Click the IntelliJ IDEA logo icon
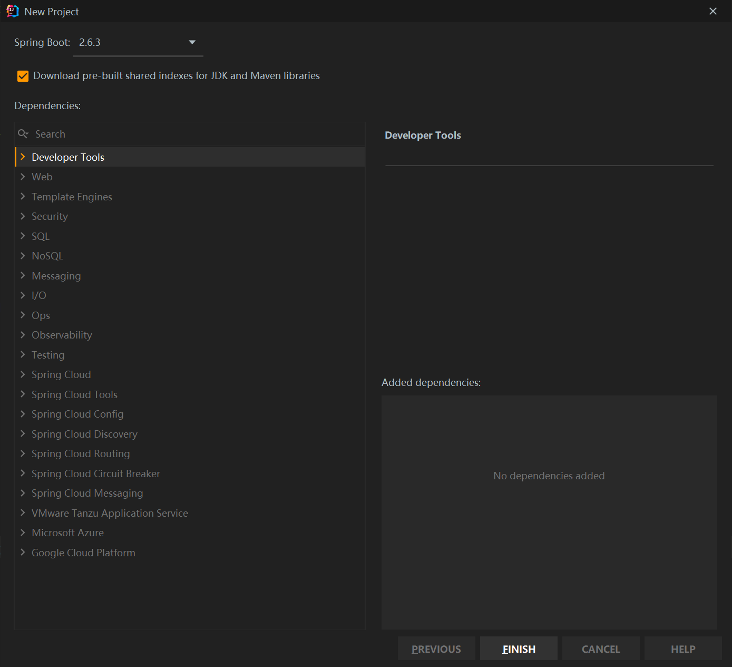The image size is (732, 667). [12, 11]
